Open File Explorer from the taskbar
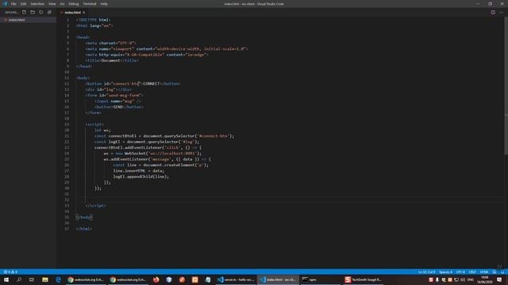508x285 pixels. click(45, 279)
